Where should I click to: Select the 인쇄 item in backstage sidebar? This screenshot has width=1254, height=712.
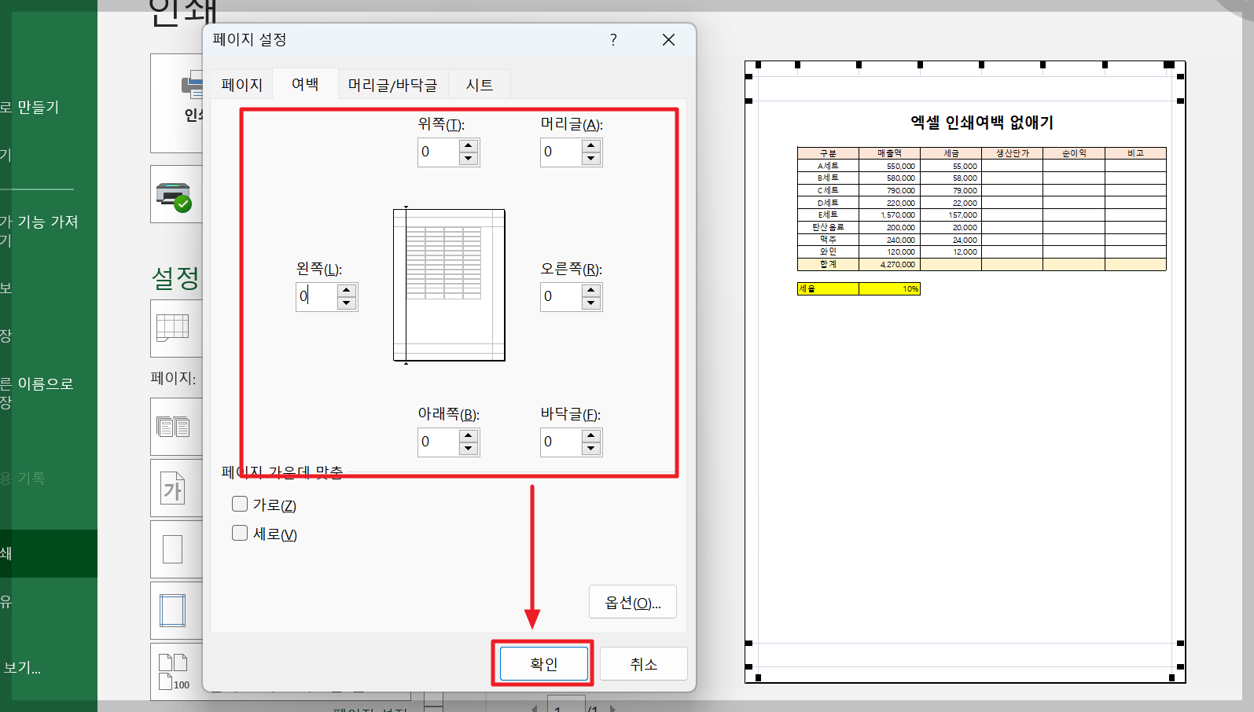(49, 553)
